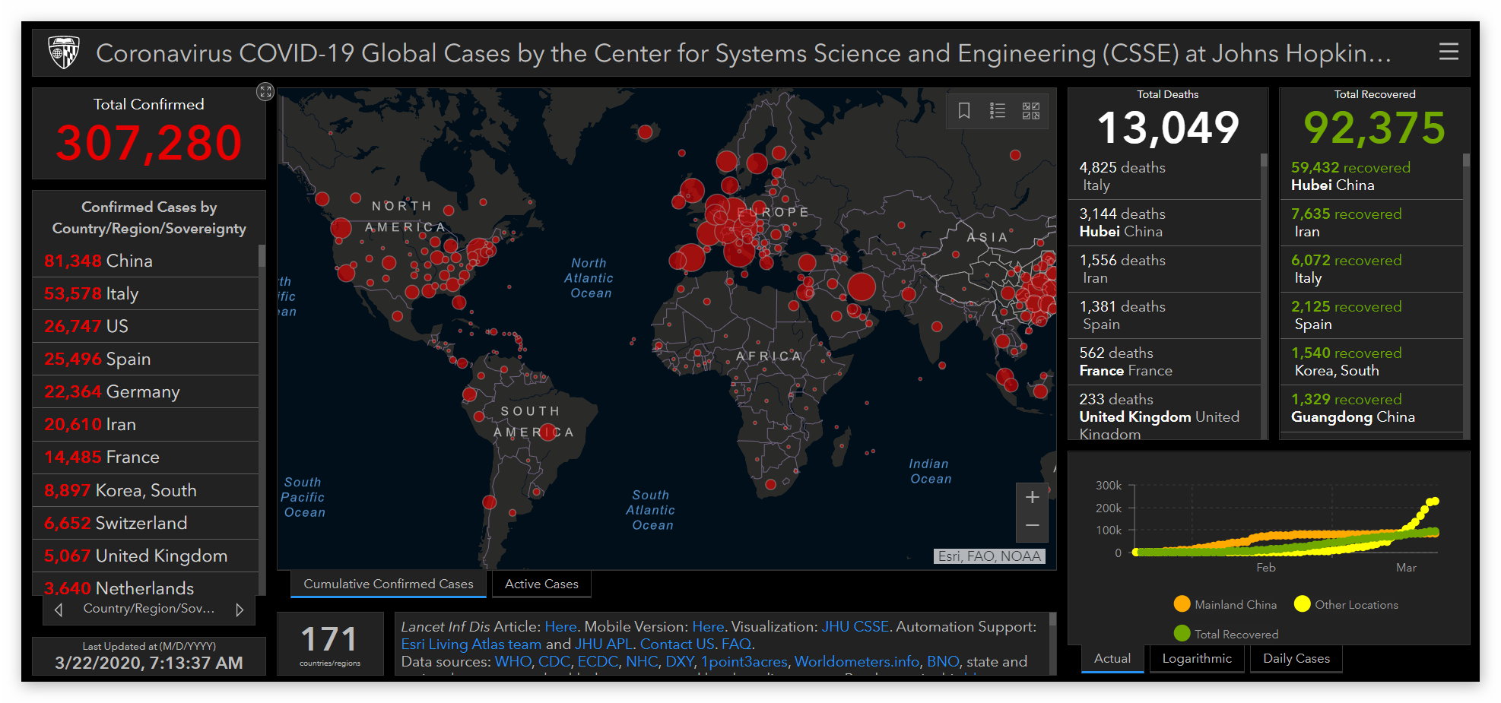Select Netherlands row with 3,640 cases
The width and height of the screenshot is (1501, 703).
[146, 584]
